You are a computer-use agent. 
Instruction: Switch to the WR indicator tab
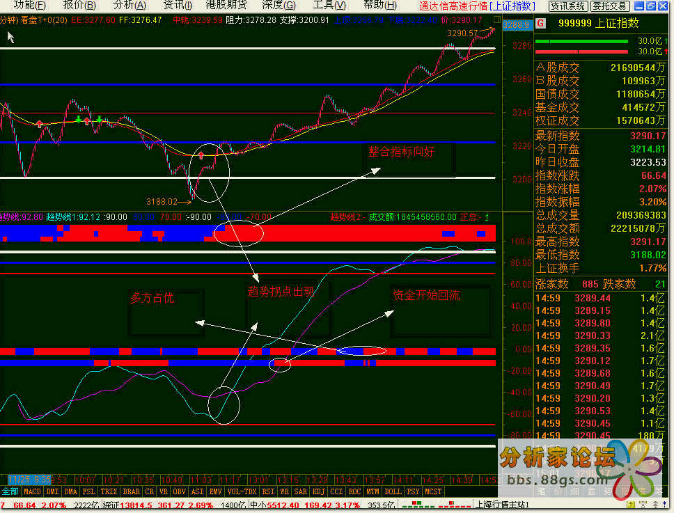tap(285, 491)
